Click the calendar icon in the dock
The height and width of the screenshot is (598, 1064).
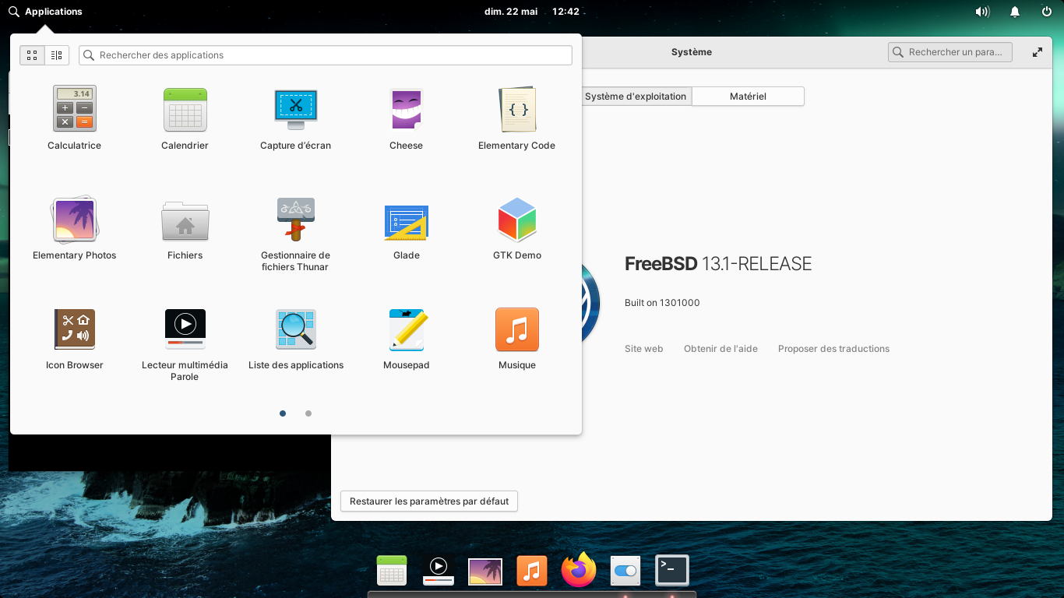(x=392, y=571)
